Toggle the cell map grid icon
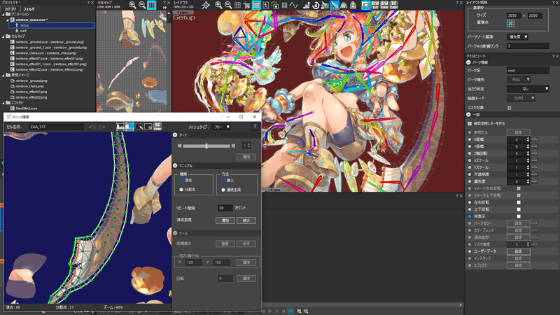Viewport: 560px width, 315px height. pos(152,5)
